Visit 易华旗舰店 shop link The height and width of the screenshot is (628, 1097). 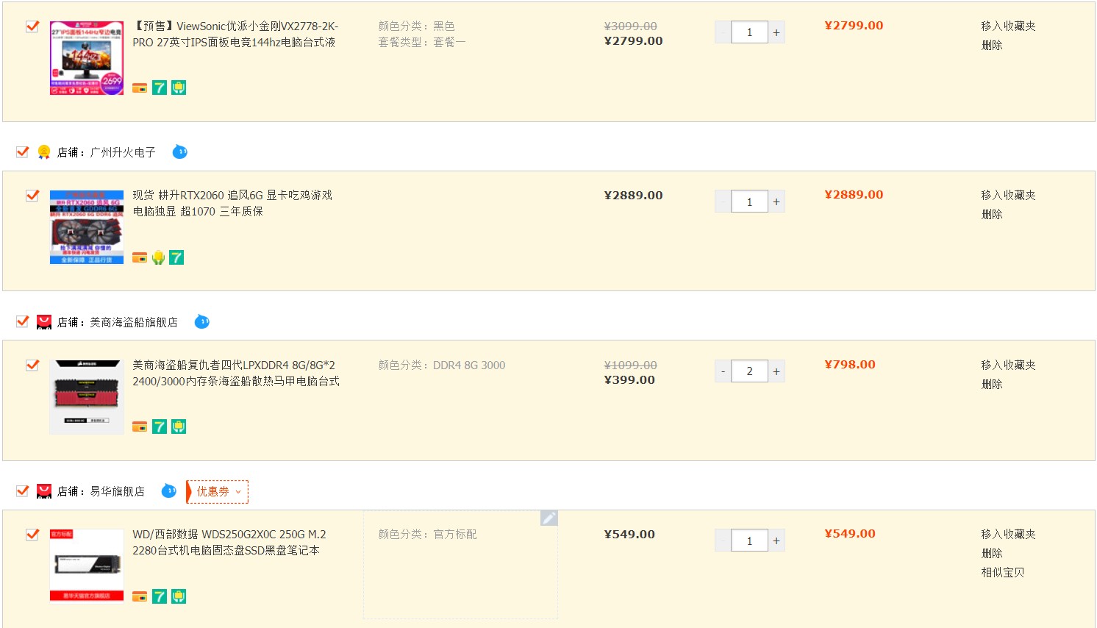118,491
